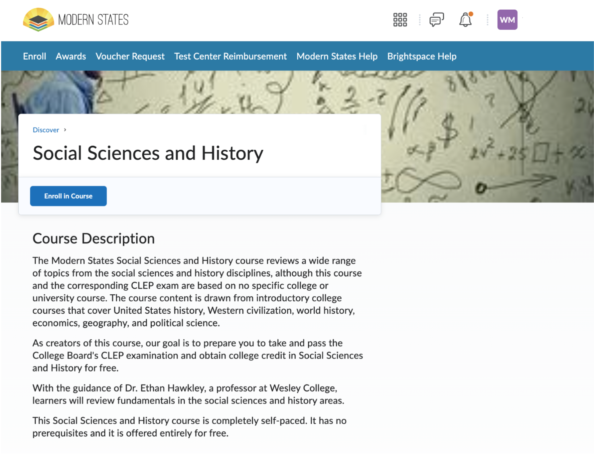This screenshot has height=457, width=594.
Task: Click the MODERN STATES wordmark text
Action: [x=93, y=20]
